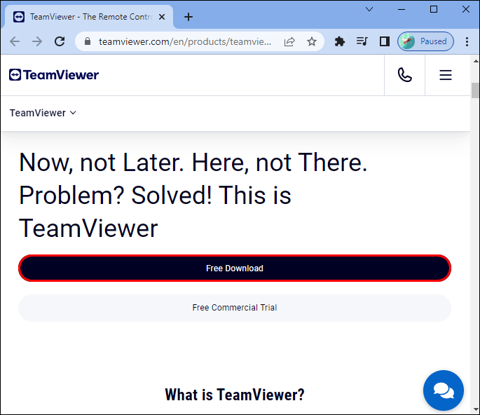This screenshot has width=480, height=415.
Task: Close the TeamViewer browser tab
Action: tap(162, 17)
